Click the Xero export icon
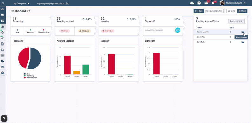 coord(178,30)
